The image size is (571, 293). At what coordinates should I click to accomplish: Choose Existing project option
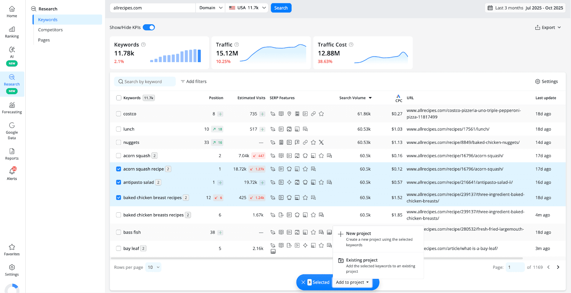(x=378, y=266)
